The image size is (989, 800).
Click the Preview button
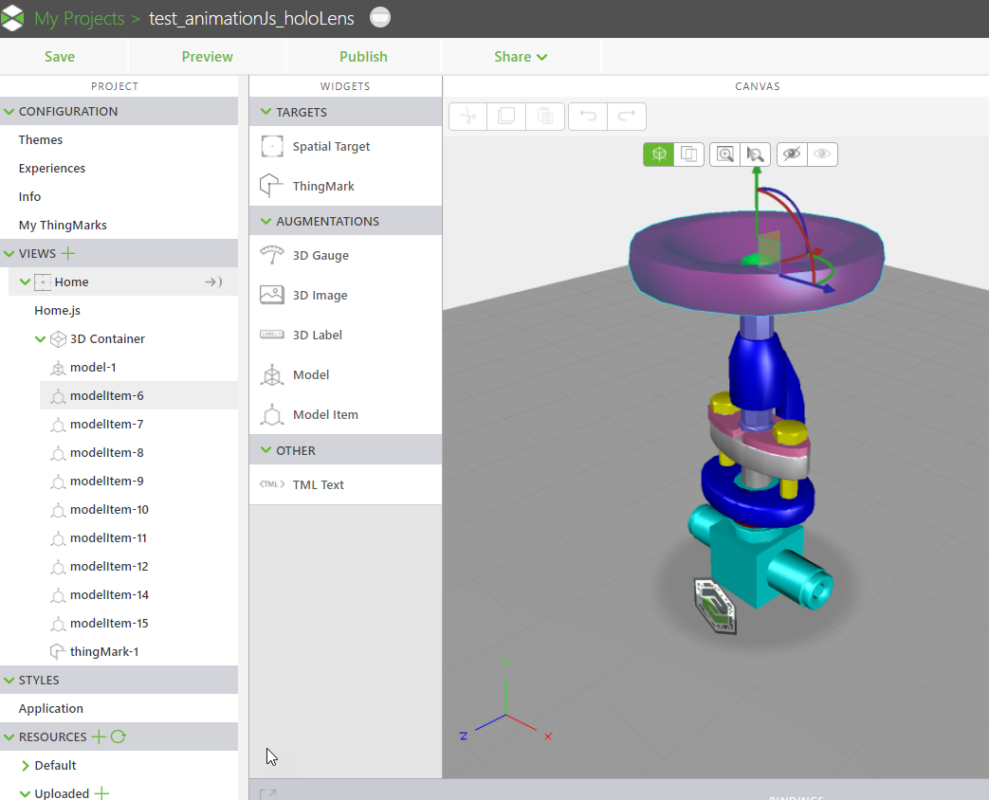[x=207, y=57]
